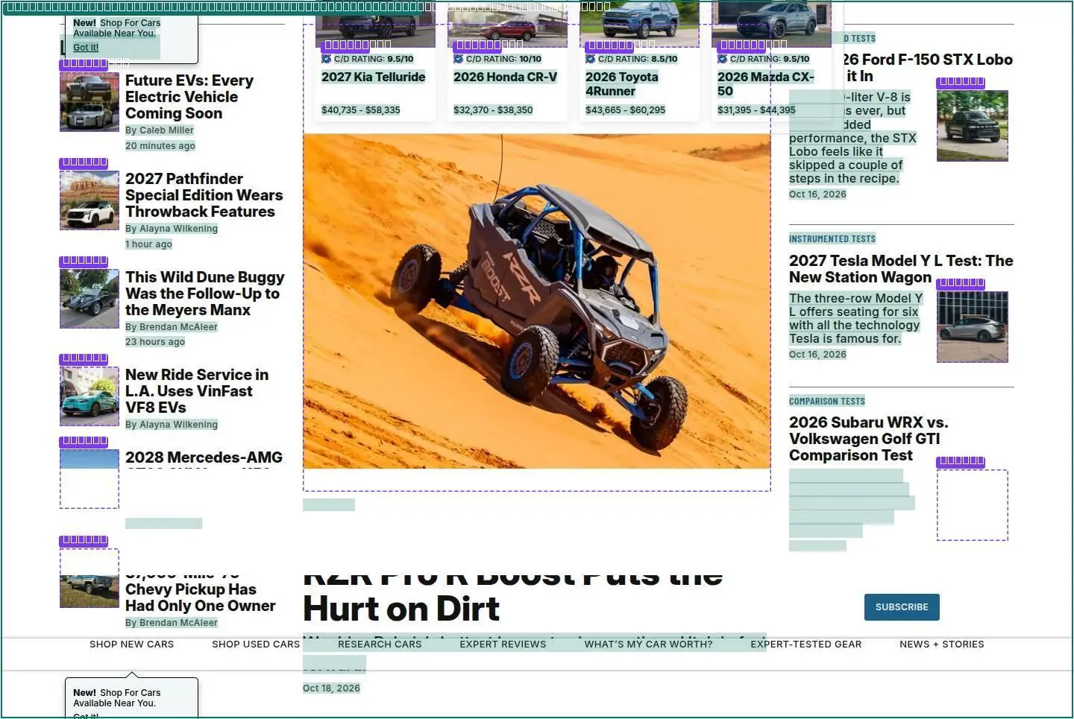Open News + Stories in the navigation
This screenshot has height=719, width=1074.
[x=942, y=644]
